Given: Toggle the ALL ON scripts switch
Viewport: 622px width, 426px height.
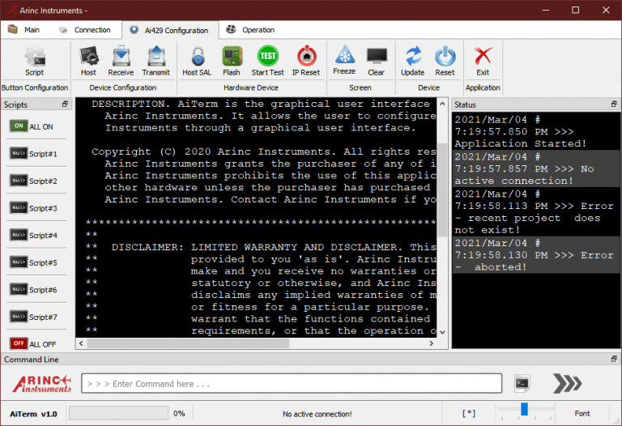Looking at the screenshot, I should (19, 126).
